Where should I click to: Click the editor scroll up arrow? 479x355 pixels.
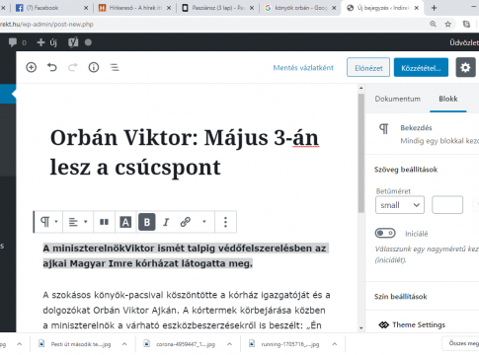tap(361, 88)
